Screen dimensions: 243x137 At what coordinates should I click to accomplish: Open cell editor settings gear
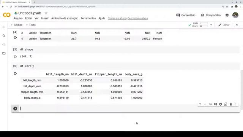(x=220, y=104)
